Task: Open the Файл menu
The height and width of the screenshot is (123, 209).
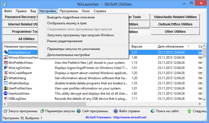Action: pyautogui.click(x=8, y=11)
